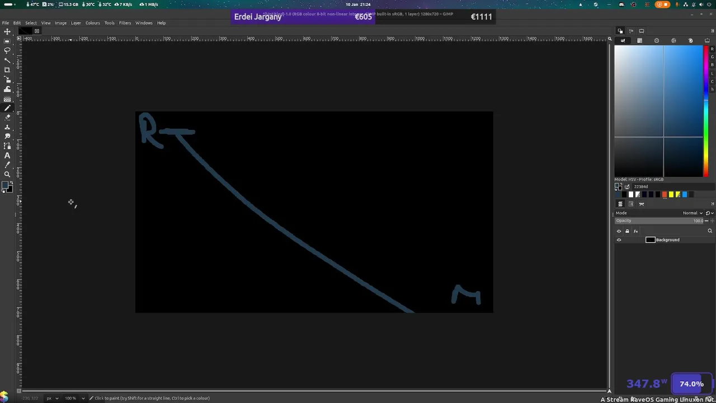The width and height of the screenshot is (716, 403).
Task: Open the layer search magnifier icon
Action: (710, 231)
